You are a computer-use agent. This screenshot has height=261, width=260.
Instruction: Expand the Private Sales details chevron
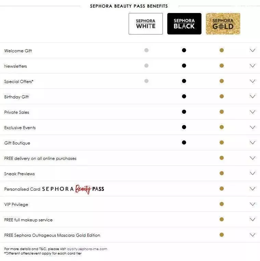pos(252,112)
